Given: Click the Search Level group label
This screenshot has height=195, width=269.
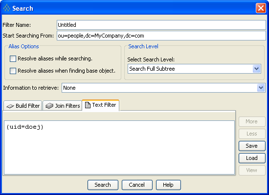Looking at the screenshot, I should pyautogui.click(x=143, y=46).
